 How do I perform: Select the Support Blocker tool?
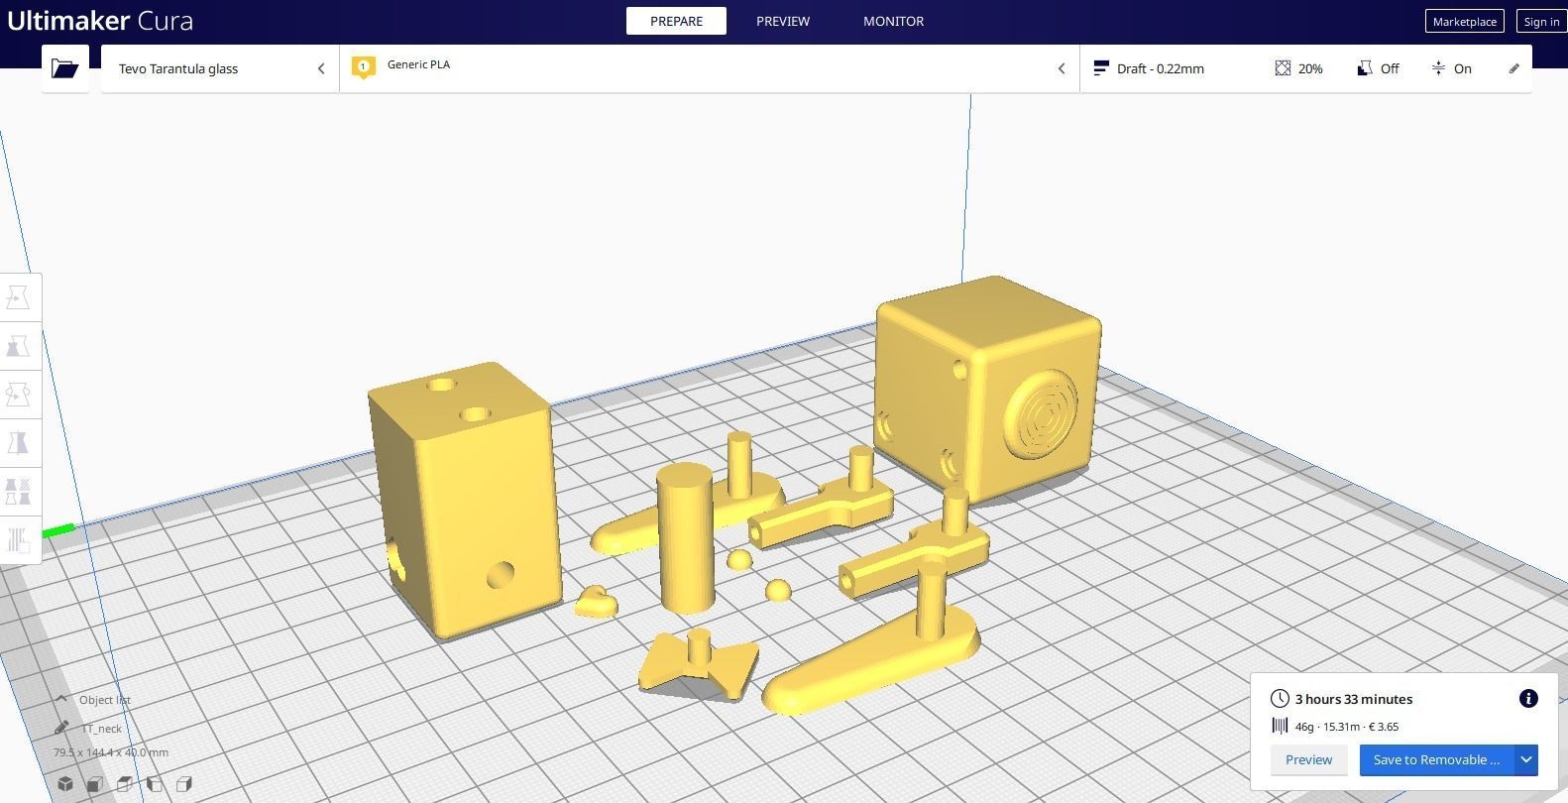click(19, 539)
